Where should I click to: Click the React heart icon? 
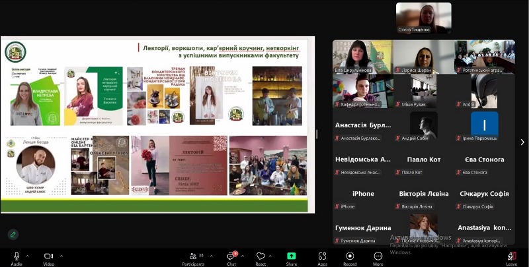click(261, 256)
